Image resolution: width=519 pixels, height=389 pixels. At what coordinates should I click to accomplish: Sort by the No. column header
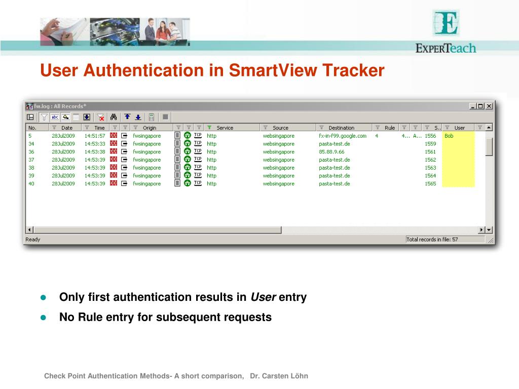click(x=37, y=128)
